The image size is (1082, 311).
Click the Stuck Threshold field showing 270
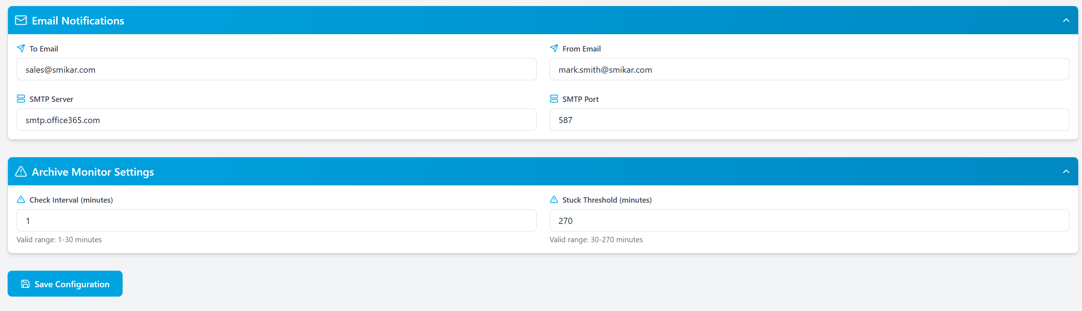coord(809,220)
